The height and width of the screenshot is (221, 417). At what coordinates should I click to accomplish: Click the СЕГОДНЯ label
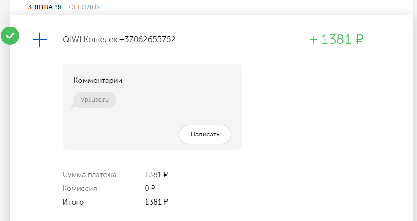(x=85, y=7)
